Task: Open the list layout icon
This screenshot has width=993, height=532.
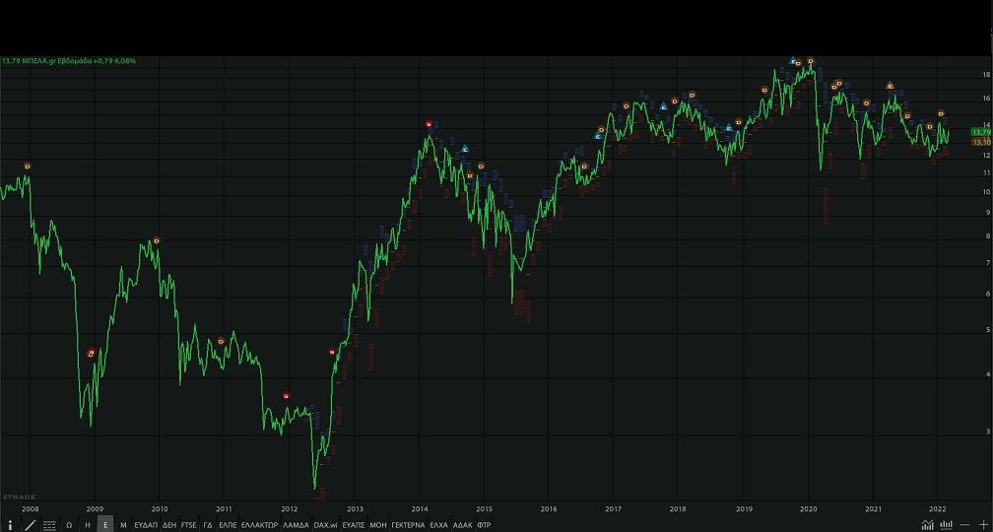Action: 49,524
